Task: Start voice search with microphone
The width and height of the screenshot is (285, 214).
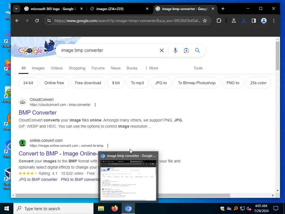Action: coord(175,50)
